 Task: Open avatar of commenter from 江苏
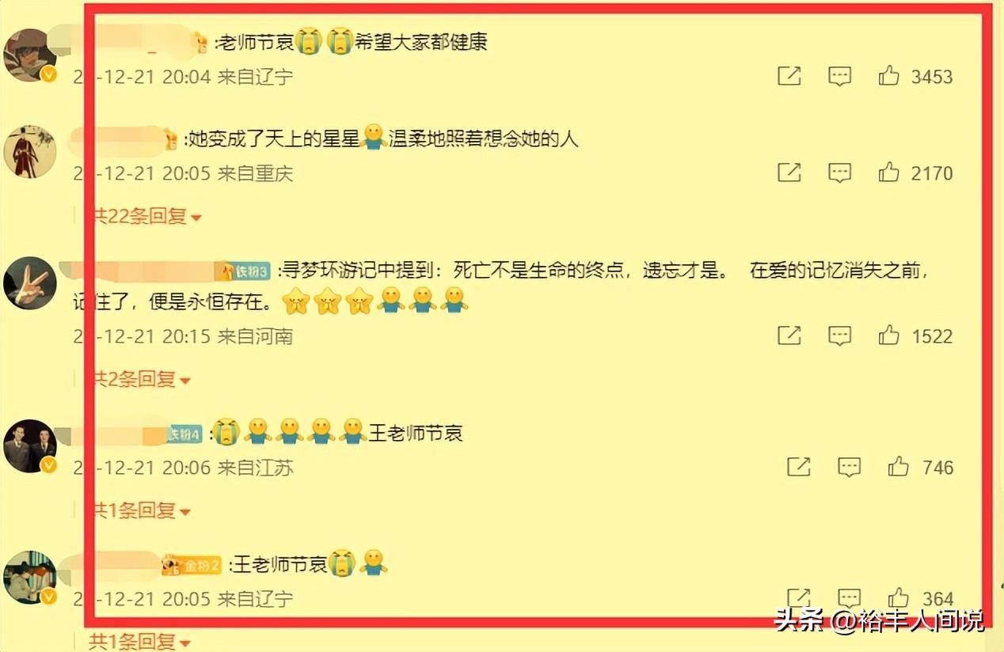30,445
